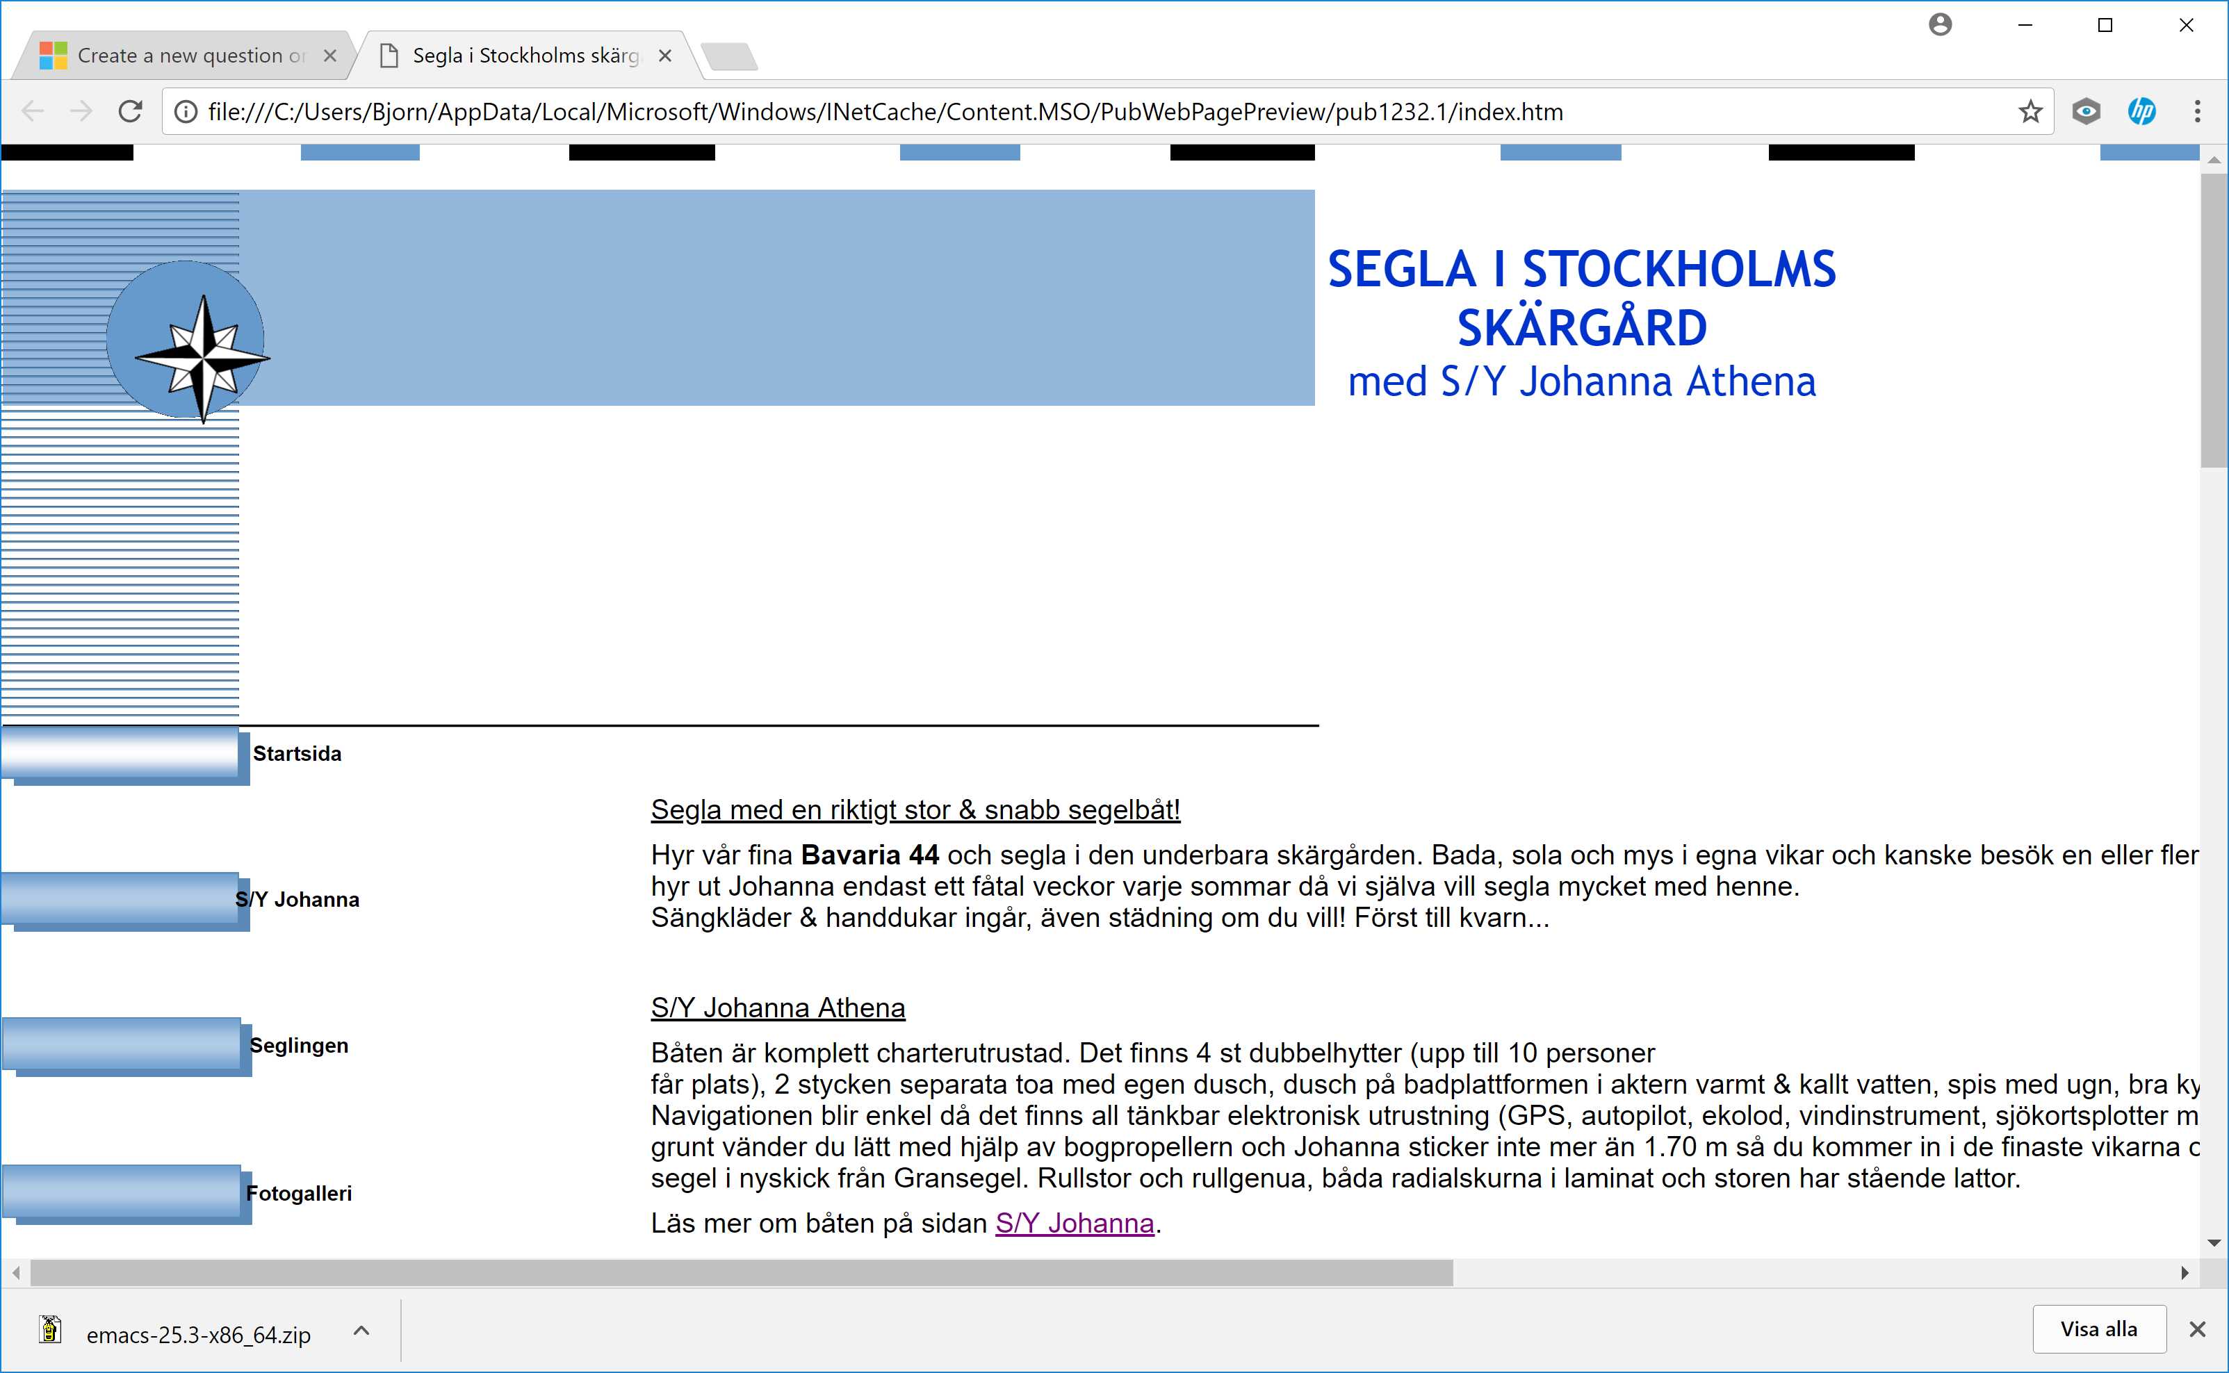This screenshot has width=2229, height=1373.
Task: Bookmark this page with the star
Action: 2030,112
